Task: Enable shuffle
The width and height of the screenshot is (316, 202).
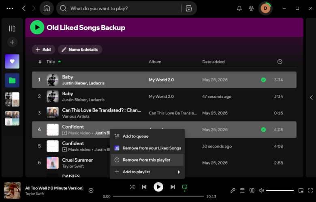Action: (132, 187)
